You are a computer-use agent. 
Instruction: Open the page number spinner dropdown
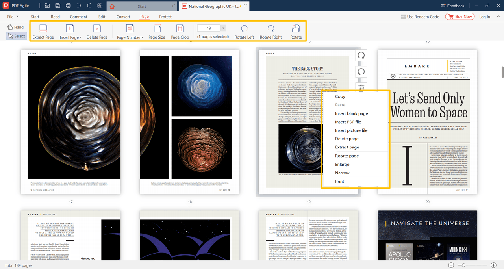point(223,28)
